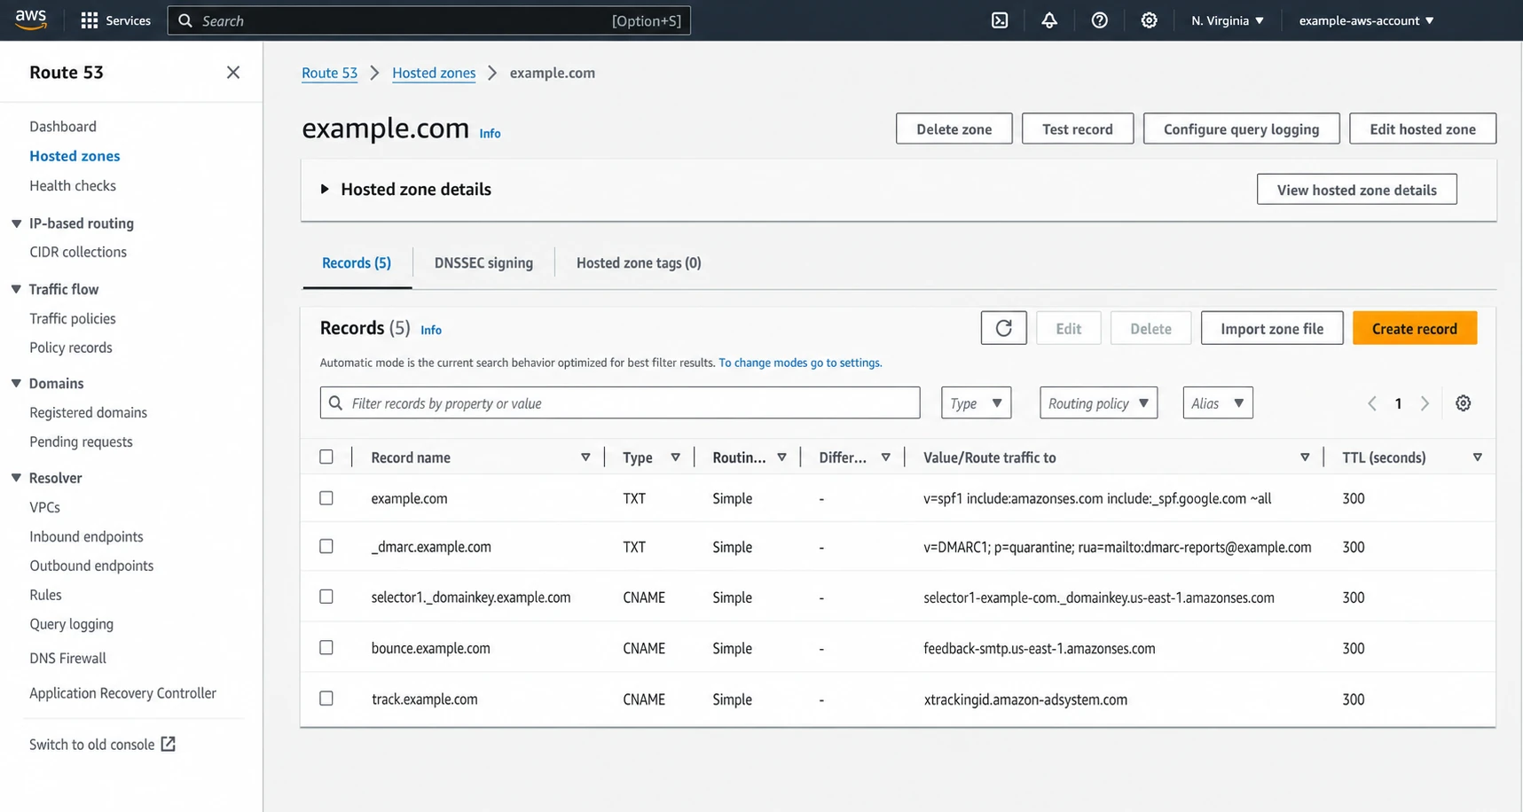Open the notifications bell
Image resolution: width=1523 pixels, height=812 pixels.
pyautogui.click(x=1049, y=20)
